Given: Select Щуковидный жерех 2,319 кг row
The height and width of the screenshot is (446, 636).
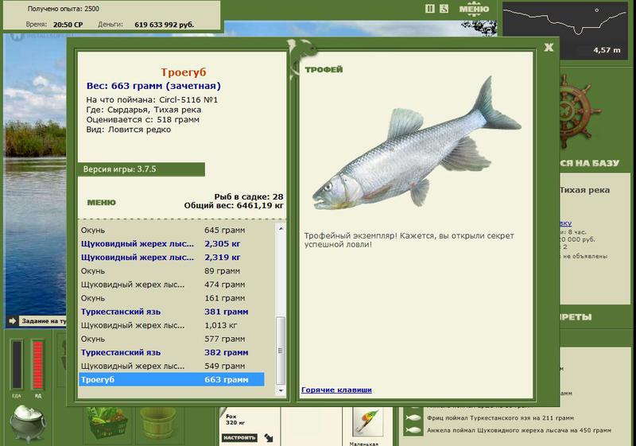Looking at the screenshot, I should (x=171, y=257).
